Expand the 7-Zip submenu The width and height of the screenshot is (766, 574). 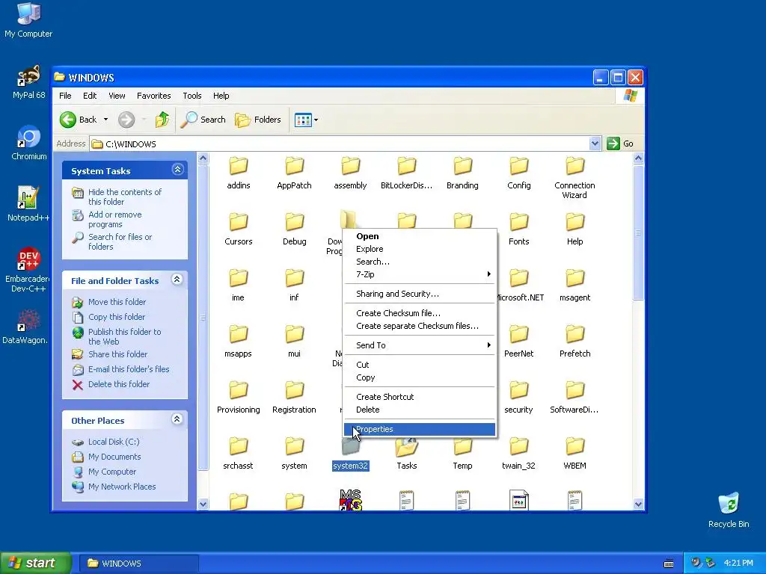[420, 274]
